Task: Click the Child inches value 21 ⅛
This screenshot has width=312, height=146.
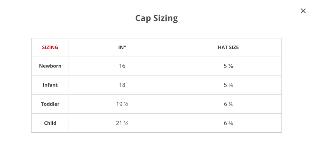Action: [122, 123]
